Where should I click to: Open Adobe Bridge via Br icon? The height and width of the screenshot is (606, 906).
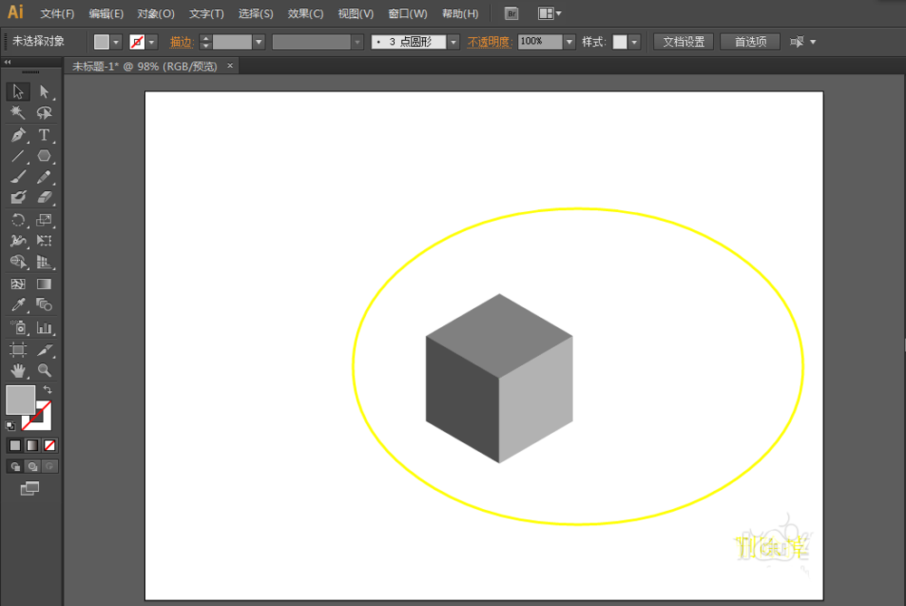click(511, 14)
